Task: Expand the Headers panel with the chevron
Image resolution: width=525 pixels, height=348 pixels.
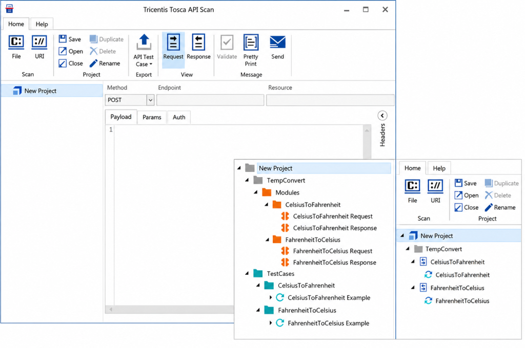Action: pos(382,116)
